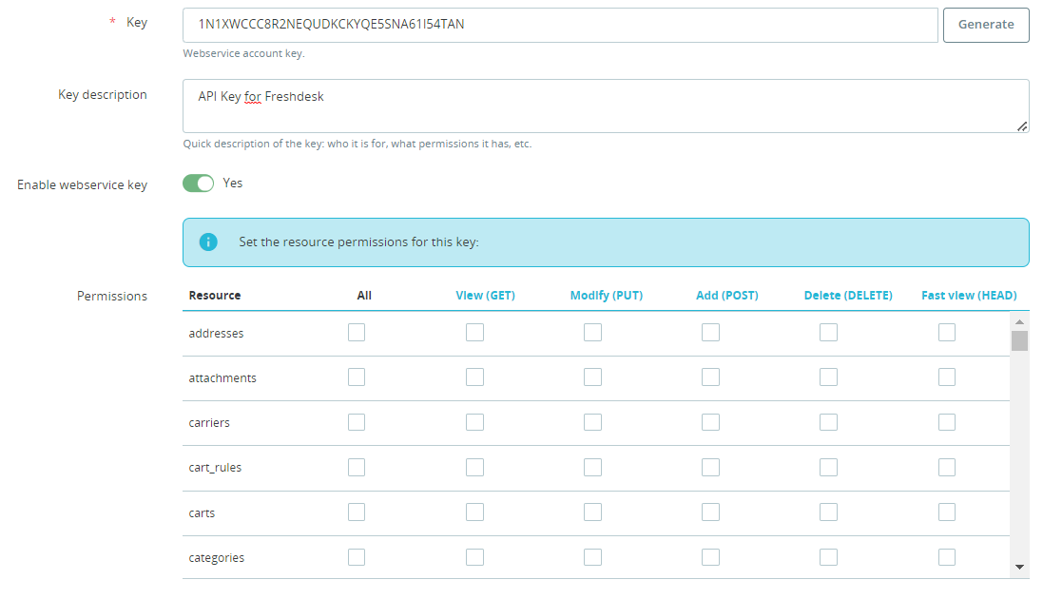The width and height of the screenshot is (1043, 599).
Task: Click the Generate key button
Action: pyautogui.click(x=985, y=25)
